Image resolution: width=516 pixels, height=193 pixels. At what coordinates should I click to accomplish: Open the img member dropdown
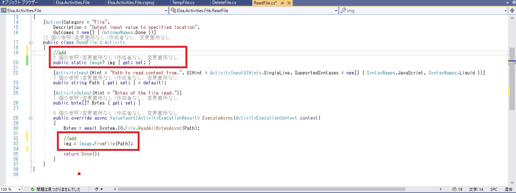pos(423,11)
